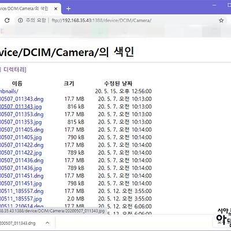Click the 크기 column header
The image size is (231, 231).
[x=69, y=84]
